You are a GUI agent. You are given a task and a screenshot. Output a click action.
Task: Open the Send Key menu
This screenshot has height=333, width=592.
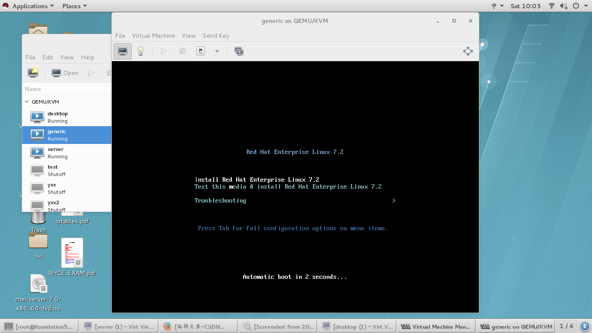pyautogui.click(x=216, y=36)
